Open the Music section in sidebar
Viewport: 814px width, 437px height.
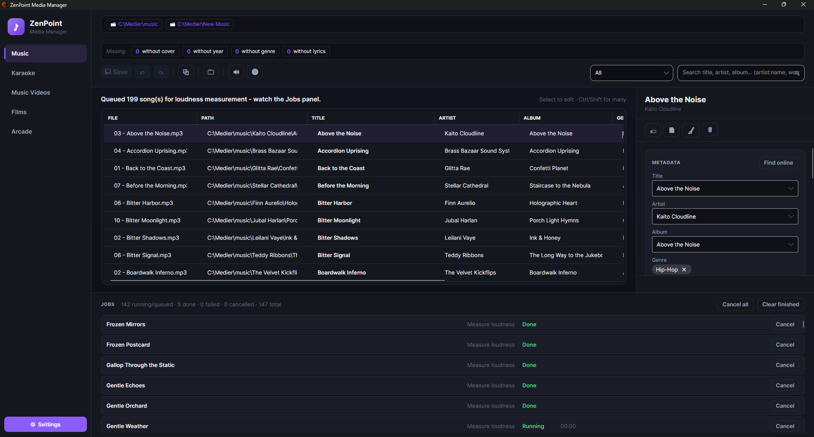(45, 53)
